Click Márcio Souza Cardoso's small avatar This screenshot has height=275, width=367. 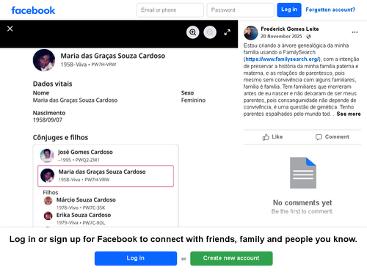point(48,201)
